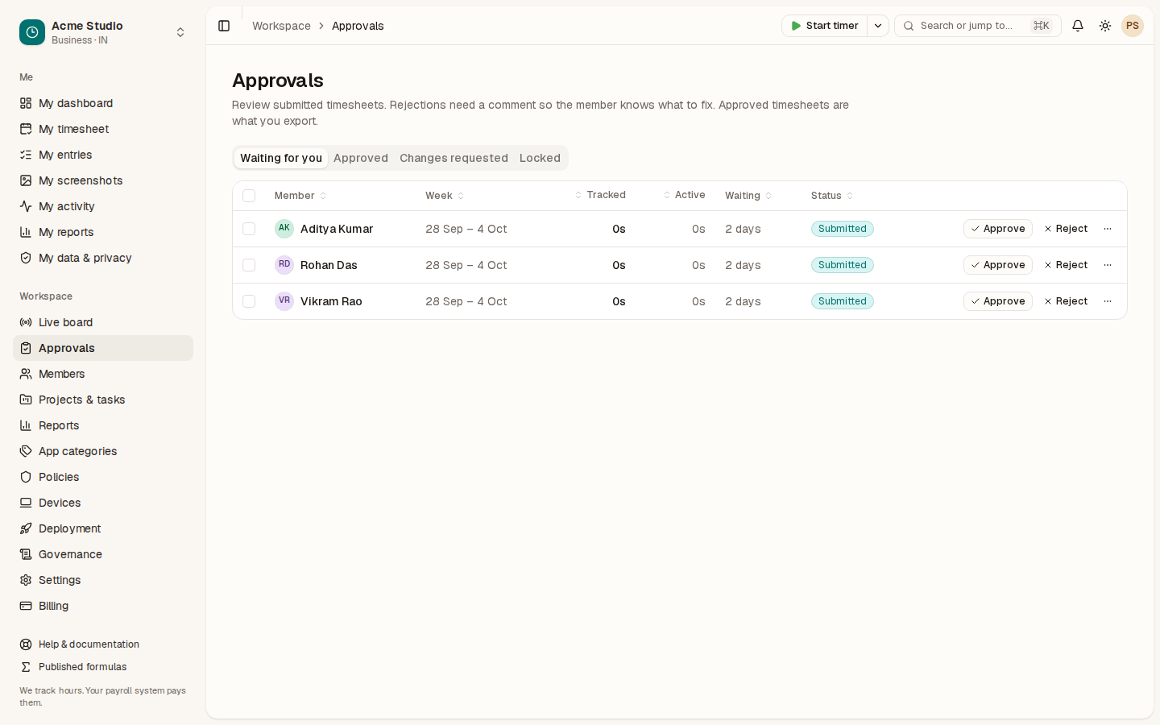
Task: Click the Billing card icon
Action: [26, 606]
